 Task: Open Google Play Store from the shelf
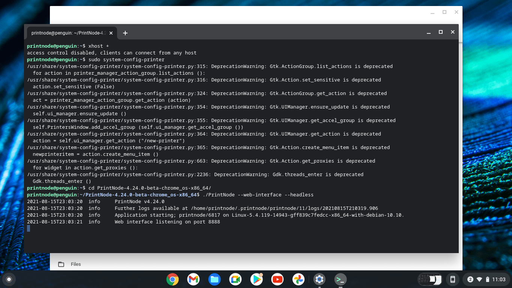click(x=257, y=279)
